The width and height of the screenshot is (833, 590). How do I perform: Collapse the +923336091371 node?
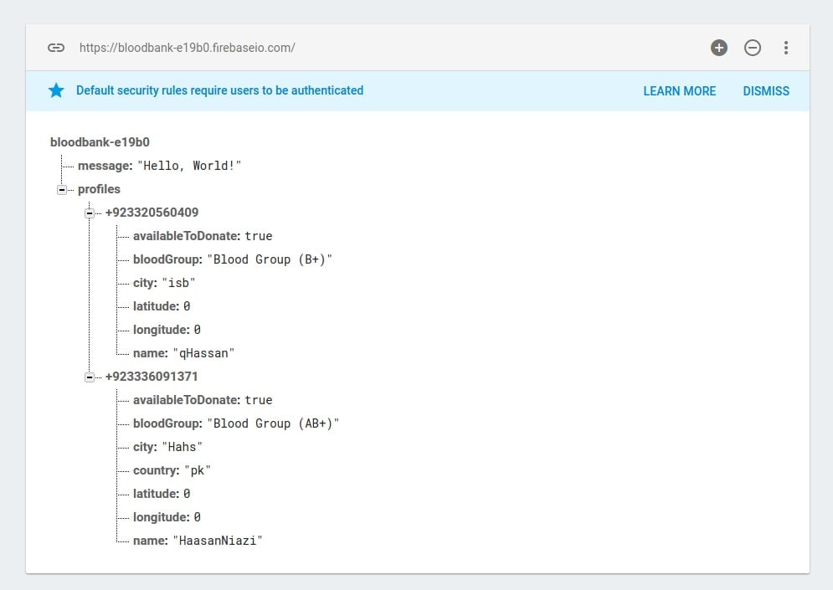[x=90, y=377]
